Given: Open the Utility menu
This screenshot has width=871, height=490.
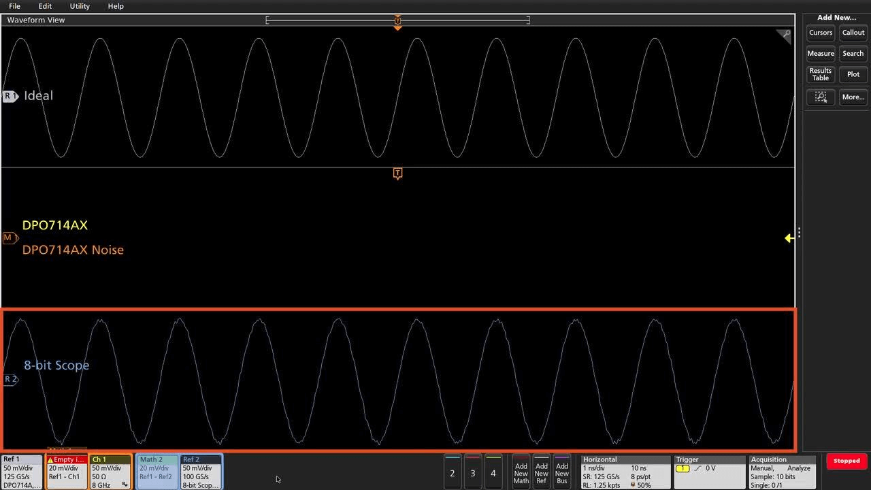Looking at the screenshot, I should point(79,6).
